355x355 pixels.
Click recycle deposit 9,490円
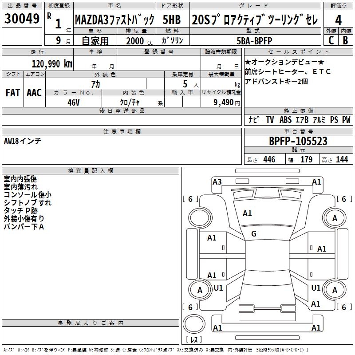pyautogui.click(x=227, y=103)
